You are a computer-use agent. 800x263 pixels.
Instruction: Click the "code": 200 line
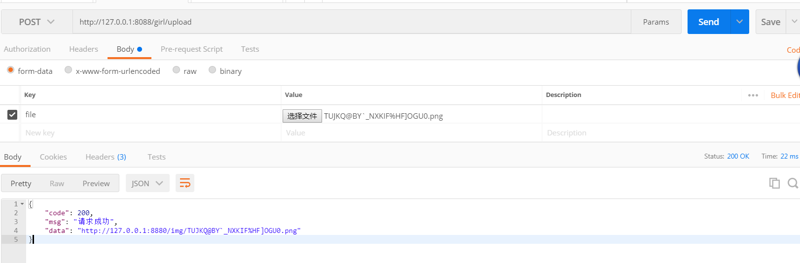tap(69, 213)
